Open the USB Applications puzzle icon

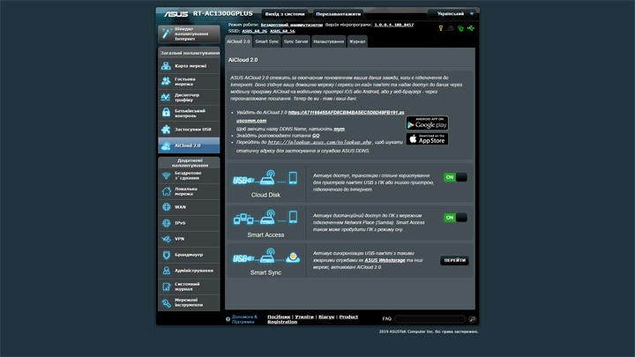click(166, 130)
